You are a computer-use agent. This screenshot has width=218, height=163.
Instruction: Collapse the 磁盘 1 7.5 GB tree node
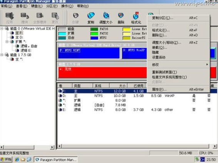click(2, 55)
